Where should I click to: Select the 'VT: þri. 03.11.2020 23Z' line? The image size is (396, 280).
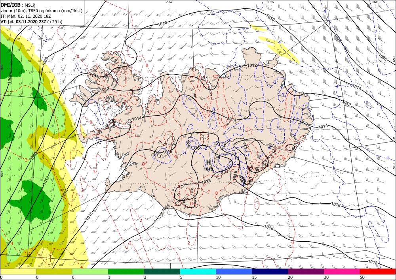tap(23, 22)
